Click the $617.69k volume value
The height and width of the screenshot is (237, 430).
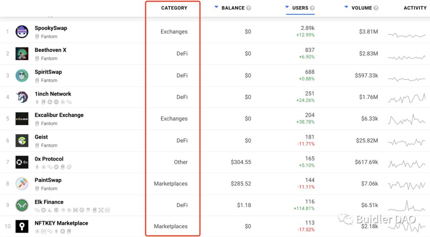point(366,162)
